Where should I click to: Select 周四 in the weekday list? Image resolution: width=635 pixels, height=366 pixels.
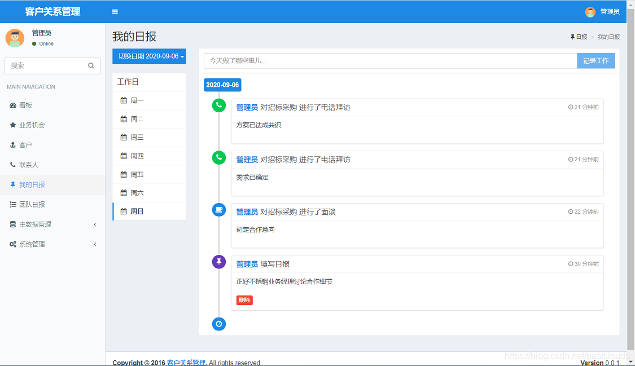tap(149, 156)
